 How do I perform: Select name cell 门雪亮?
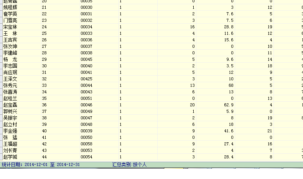click(x=10, y=20)
